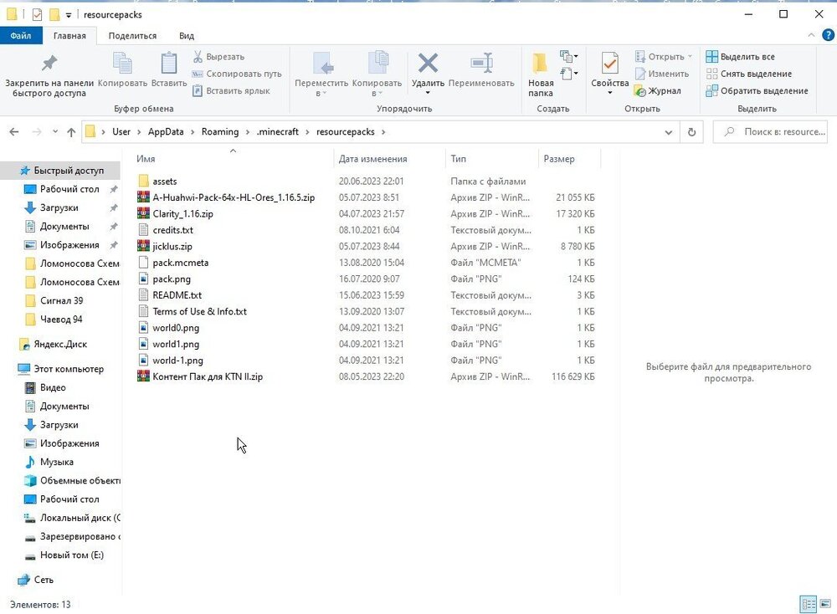Refresh the folder view
Image resolution: width=837 pixels, height=614 pixels.
click(691, 132)
